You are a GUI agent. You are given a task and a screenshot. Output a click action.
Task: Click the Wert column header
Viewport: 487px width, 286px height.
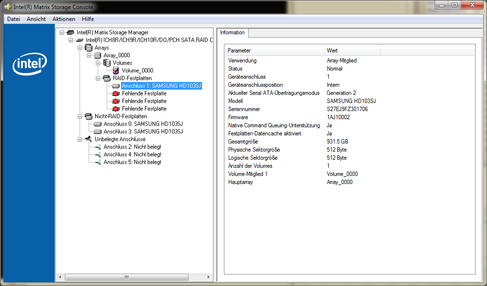(352, 51)
